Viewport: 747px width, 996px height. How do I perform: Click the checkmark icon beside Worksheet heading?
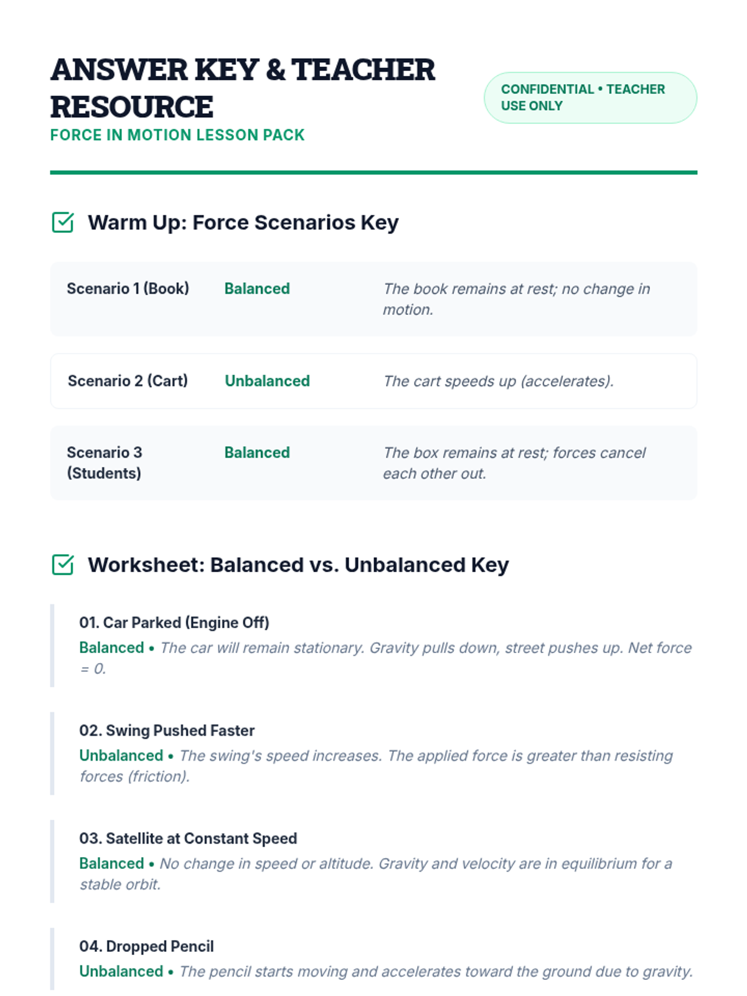(x=63, y=565)
